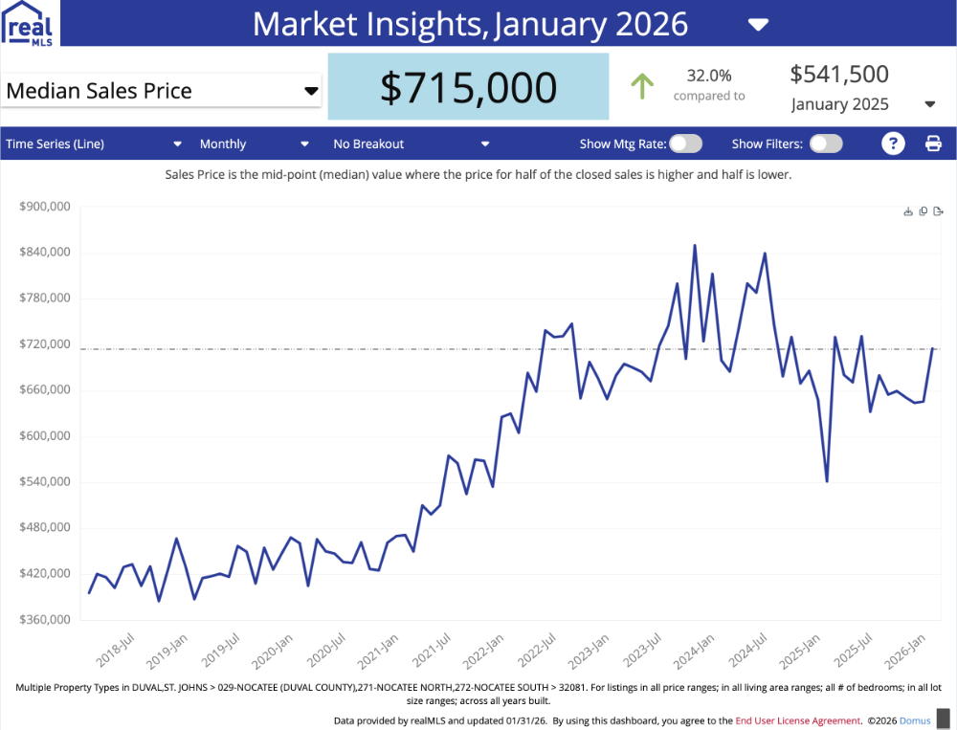The width and height of the screenshot is (957, 730).
Task: Open the Monthly frequency dropdown
Action: tap(304, 143)
